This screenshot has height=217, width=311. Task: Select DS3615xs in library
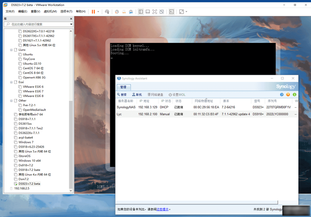click(25, 124)
